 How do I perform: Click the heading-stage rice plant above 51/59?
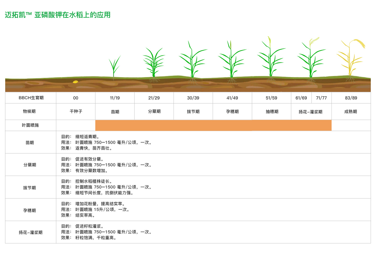coord(271,59)
